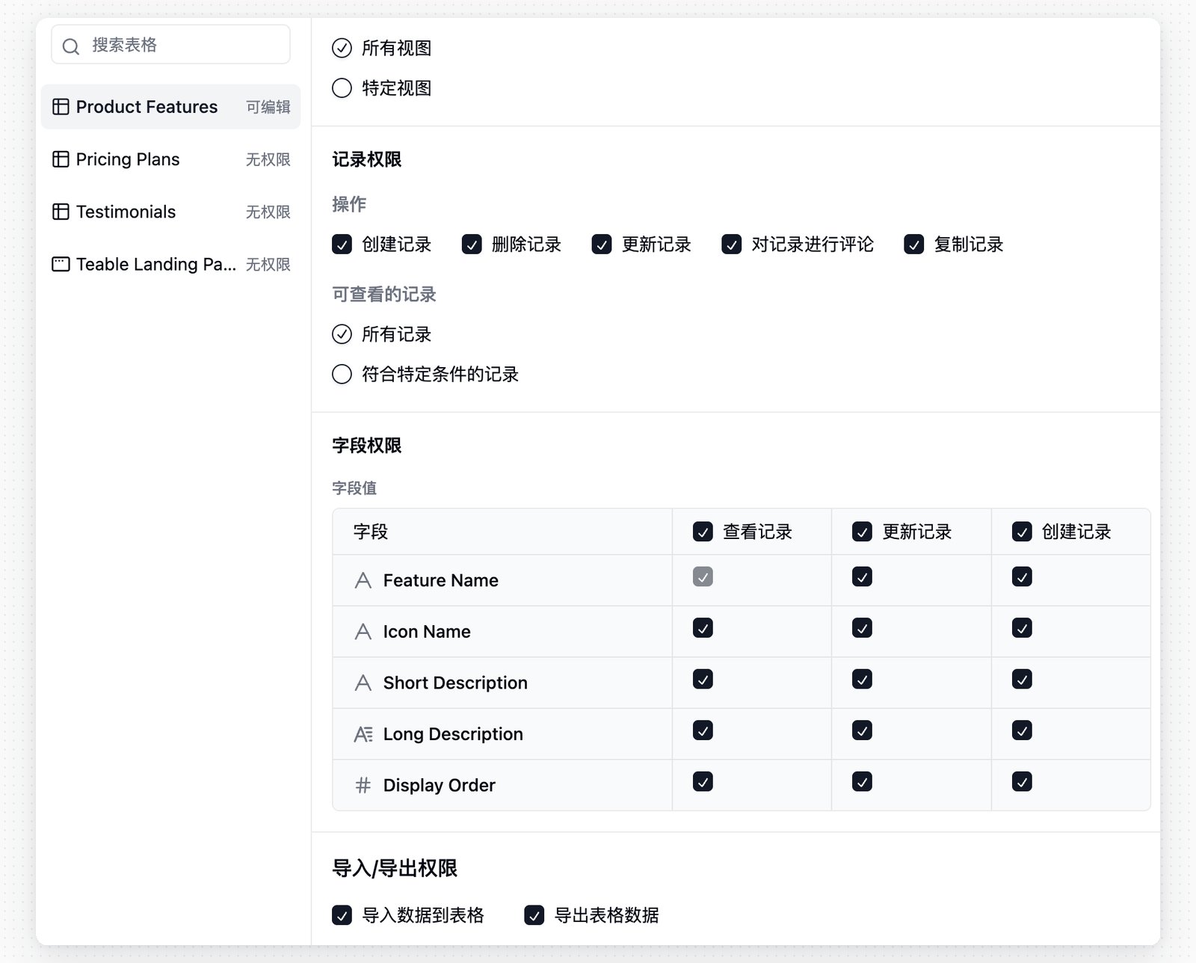1196x963 pixels.
Task: Click Feature Name disabled view checkbox
Action: click(x=703, y=576)
